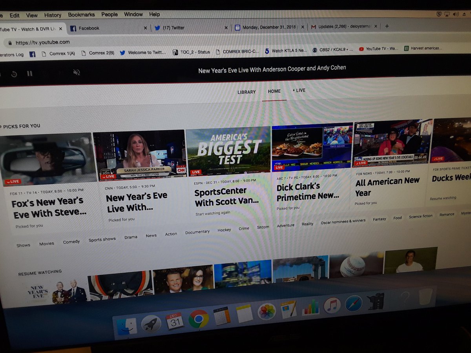Viewport: 471px width, 353px height.
Task: Go to the LIBRARY section
Action: (x=246, y=92)
